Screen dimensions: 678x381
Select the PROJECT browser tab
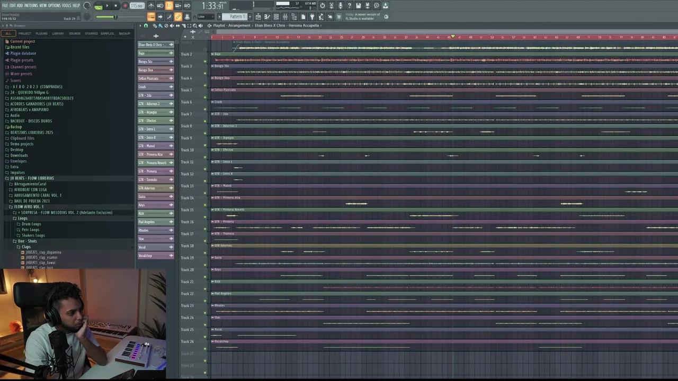click(25, 33)
